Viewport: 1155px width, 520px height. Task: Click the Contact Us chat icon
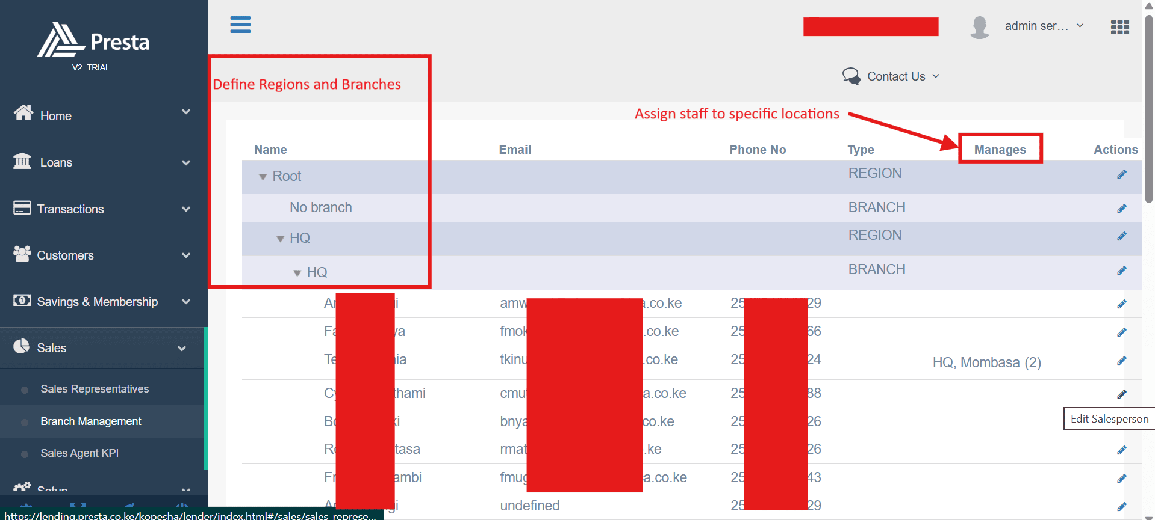click(851, 76)
